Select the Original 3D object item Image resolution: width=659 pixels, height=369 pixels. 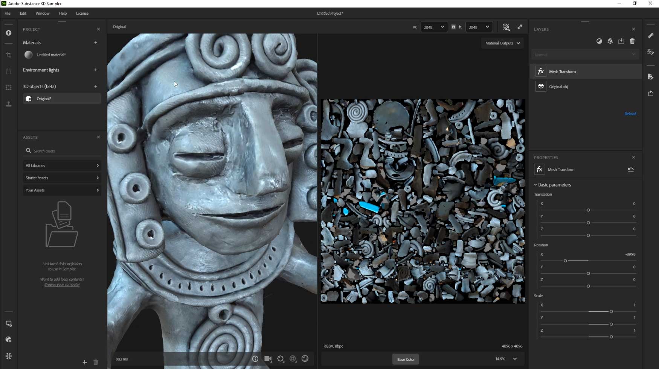pos(62,99)
